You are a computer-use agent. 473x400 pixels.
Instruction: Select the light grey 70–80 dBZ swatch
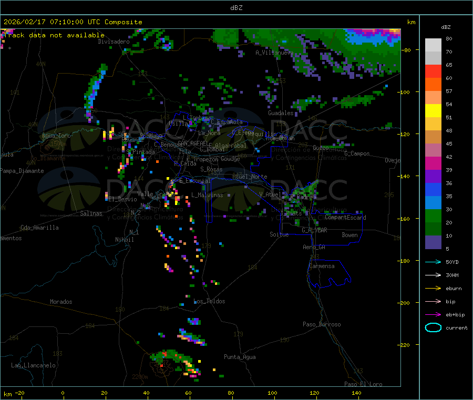(433, 45)
